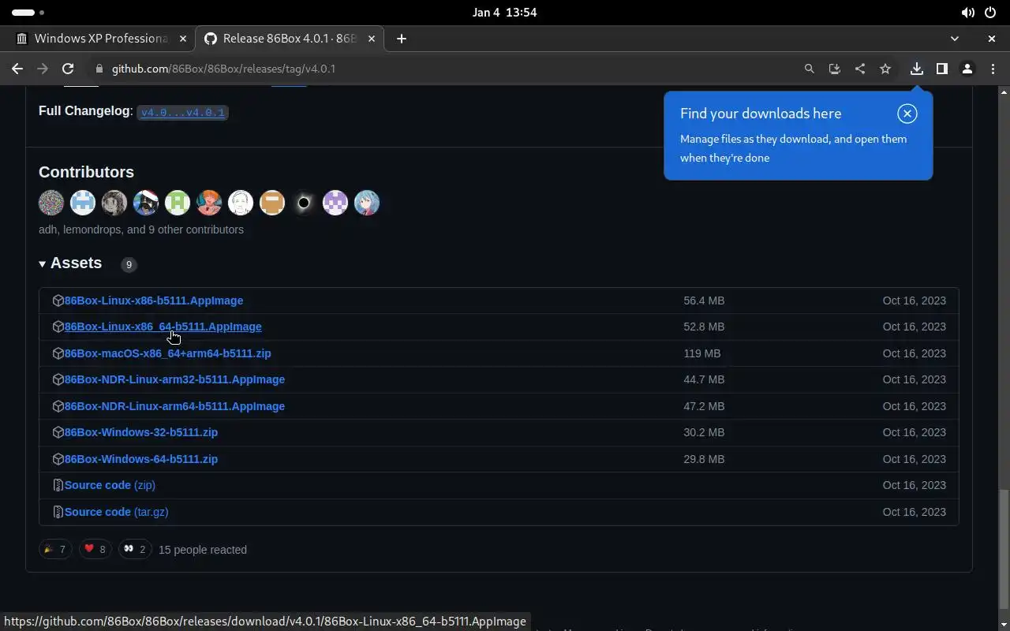Toggle the browser side panel
The height and width of the screenshot is (631, 1010).
(x=941, y=69)
